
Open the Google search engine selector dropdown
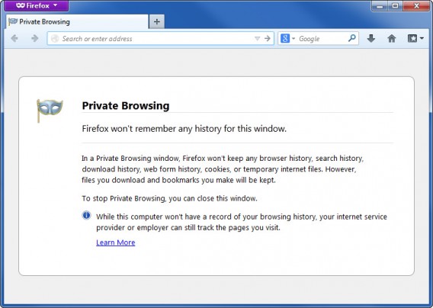pos(287,38)
